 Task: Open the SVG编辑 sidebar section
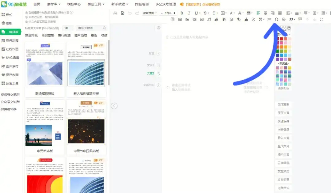[x=10, y=58]
